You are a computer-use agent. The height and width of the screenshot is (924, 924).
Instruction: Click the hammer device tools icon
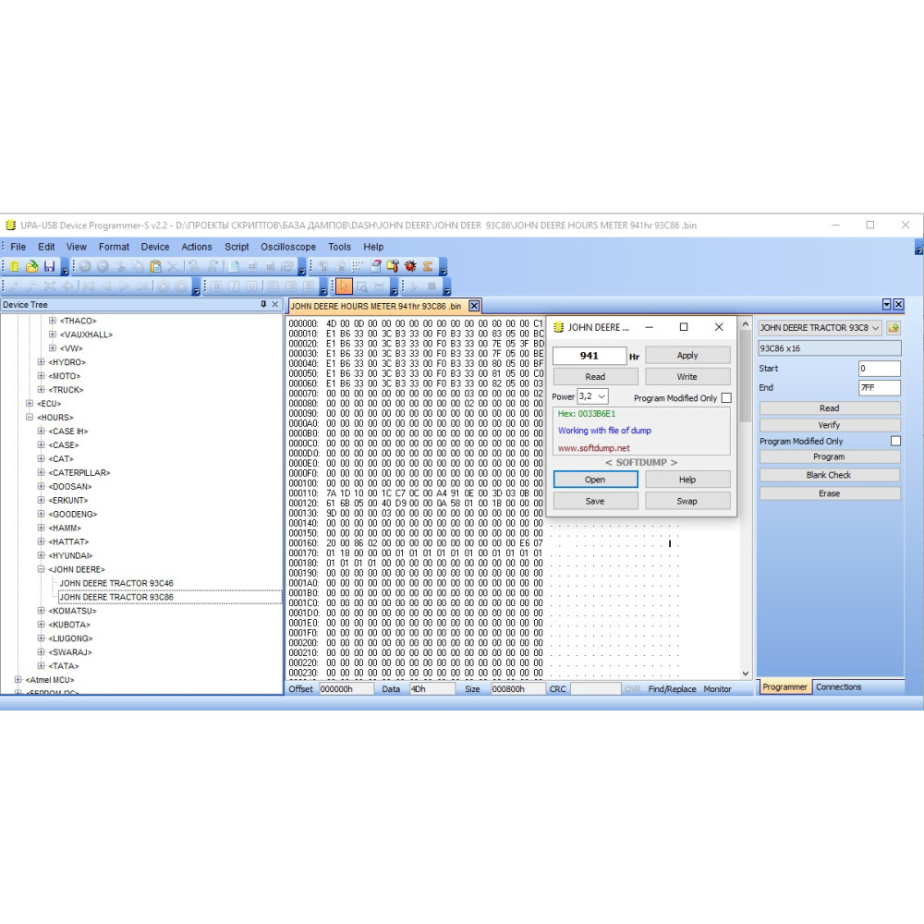point(393,266)
